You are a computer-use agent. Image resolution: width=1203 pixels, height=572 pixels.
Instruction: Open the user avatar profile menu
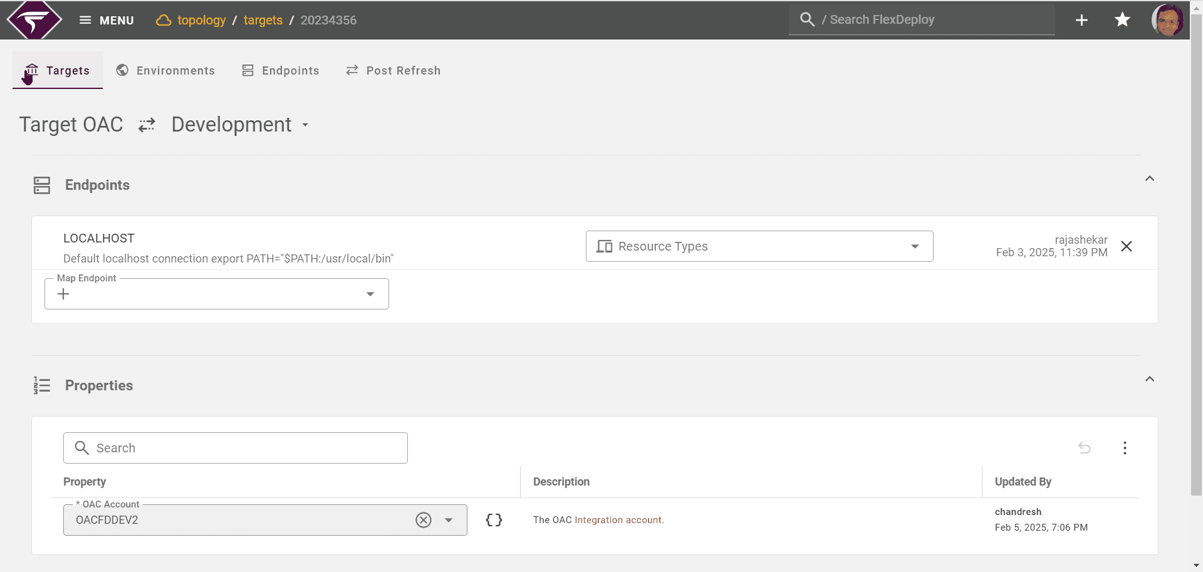1167,20
